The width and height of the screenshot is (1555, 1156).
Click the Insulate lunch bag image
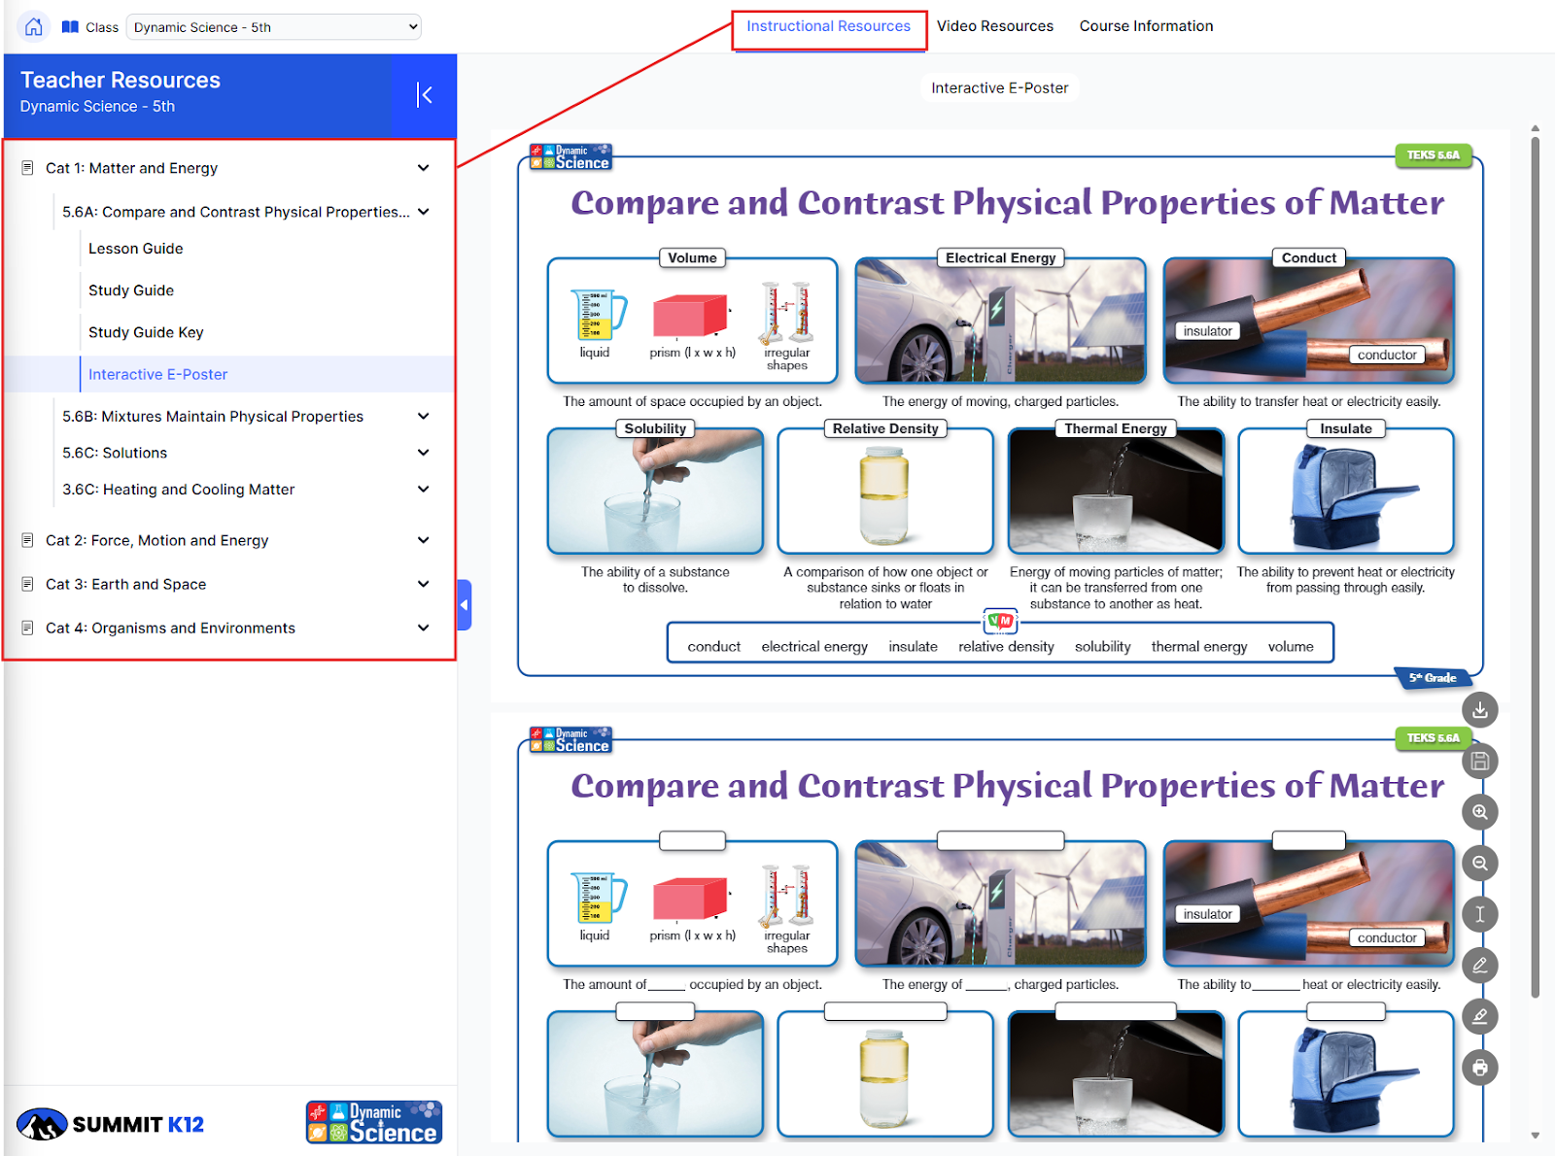[1346, 492]
